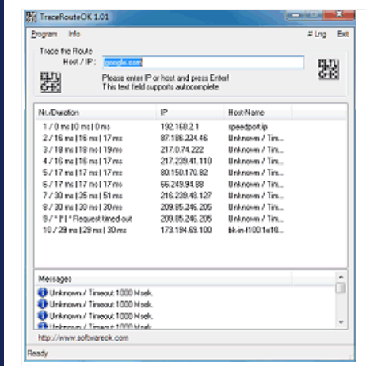
Task: Select hop 8 row 30 ms durations
Action: tap(164, 207)
